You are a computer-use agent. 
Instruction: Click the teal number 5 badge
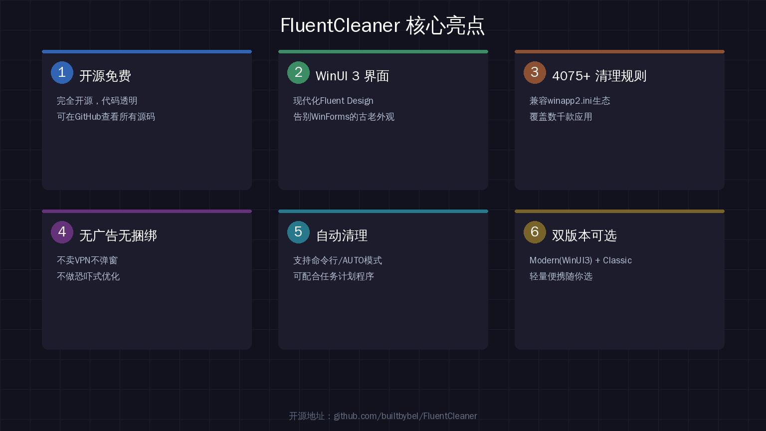pos(298,232)
